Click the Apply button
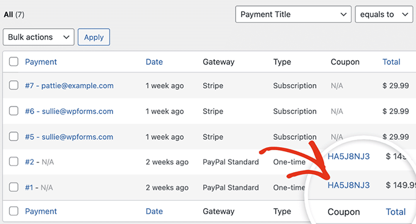 pyautogui.click(x=94, y=37)
